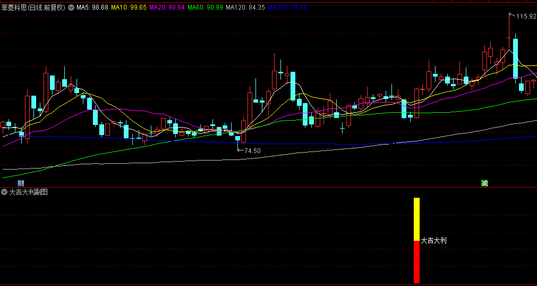The image size is (537, 286).
Task: Click the 大吉大利副图 indicator name
Action: [x=29, y=192]
